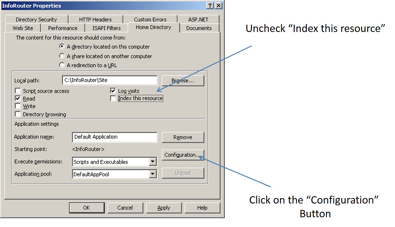This screenshot has height=227, width=395.
Task: Enable the Write checkbox
Action: [x=18, y=106]
